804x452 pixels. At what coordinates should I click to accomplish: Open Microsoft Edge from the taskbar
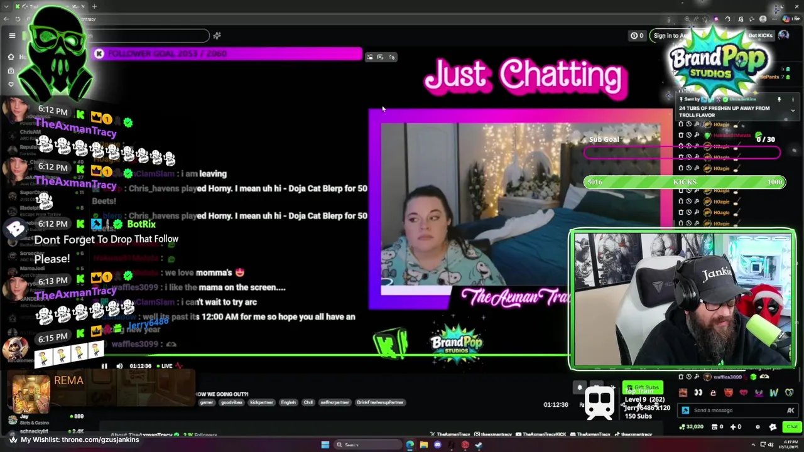410,445
